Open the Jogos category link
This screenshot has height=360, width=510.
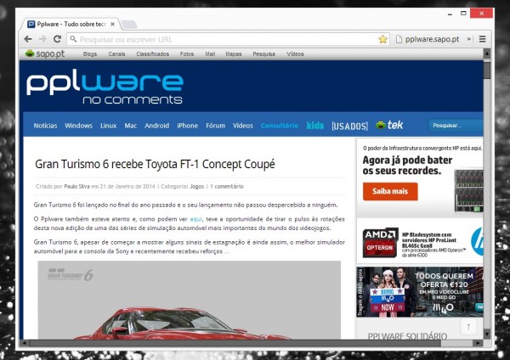(197, 187)
